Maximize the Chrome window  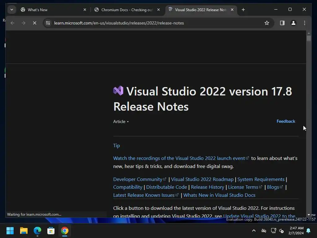pyautogui.click(x=290, y=9)
